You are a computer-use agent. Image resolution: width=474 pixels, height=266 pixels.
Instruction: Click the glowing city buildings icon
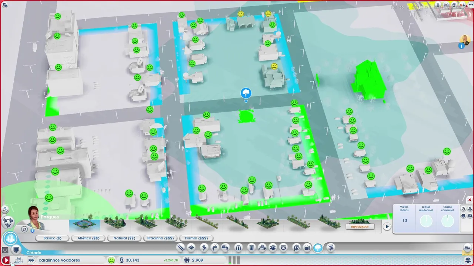click(x=10, y=238)
